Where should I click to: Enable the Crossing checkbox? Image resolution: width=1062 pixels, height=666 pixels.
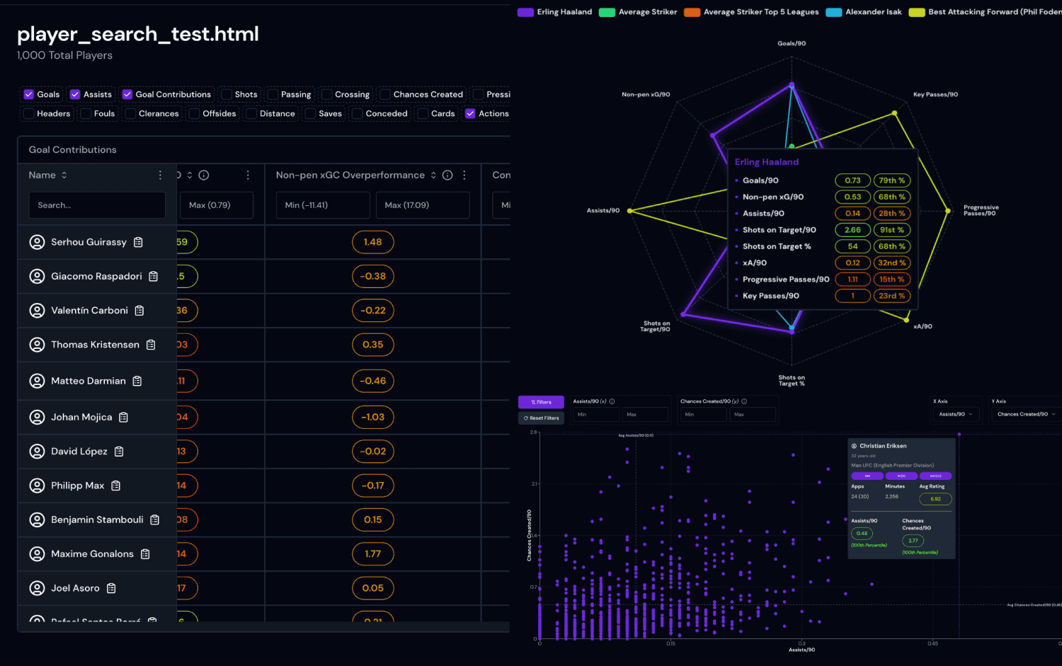(326, 94)
